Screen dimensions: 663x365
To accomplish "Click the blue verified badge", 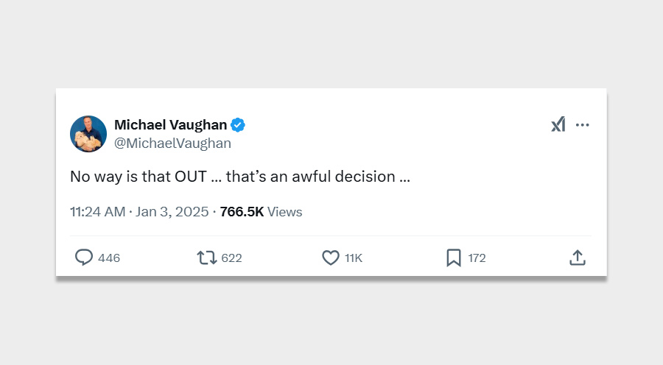I will (238, 125).
